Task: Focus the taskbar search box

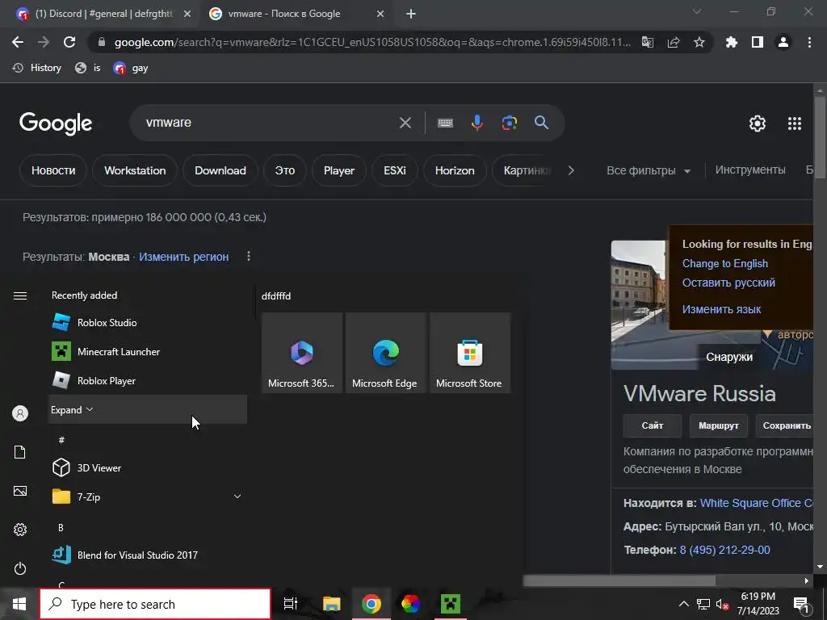Action: (x=155, y=604)
